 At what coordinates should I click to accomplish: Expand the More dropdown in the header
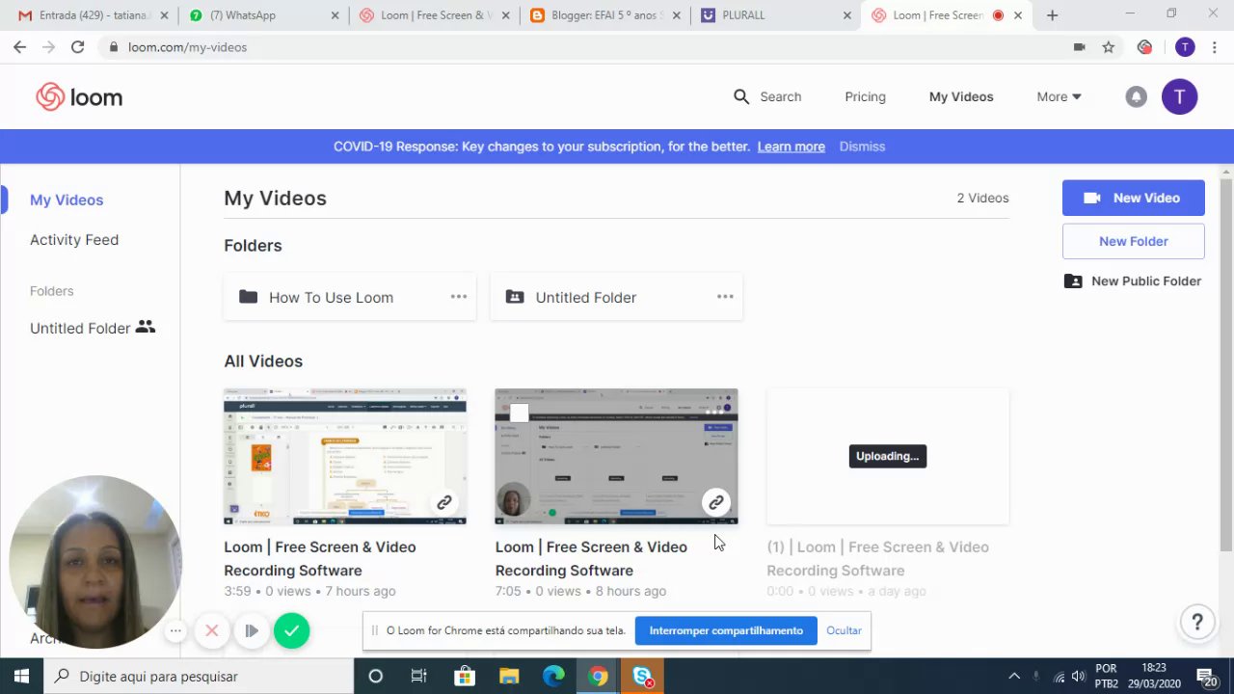coord(1059,96)
